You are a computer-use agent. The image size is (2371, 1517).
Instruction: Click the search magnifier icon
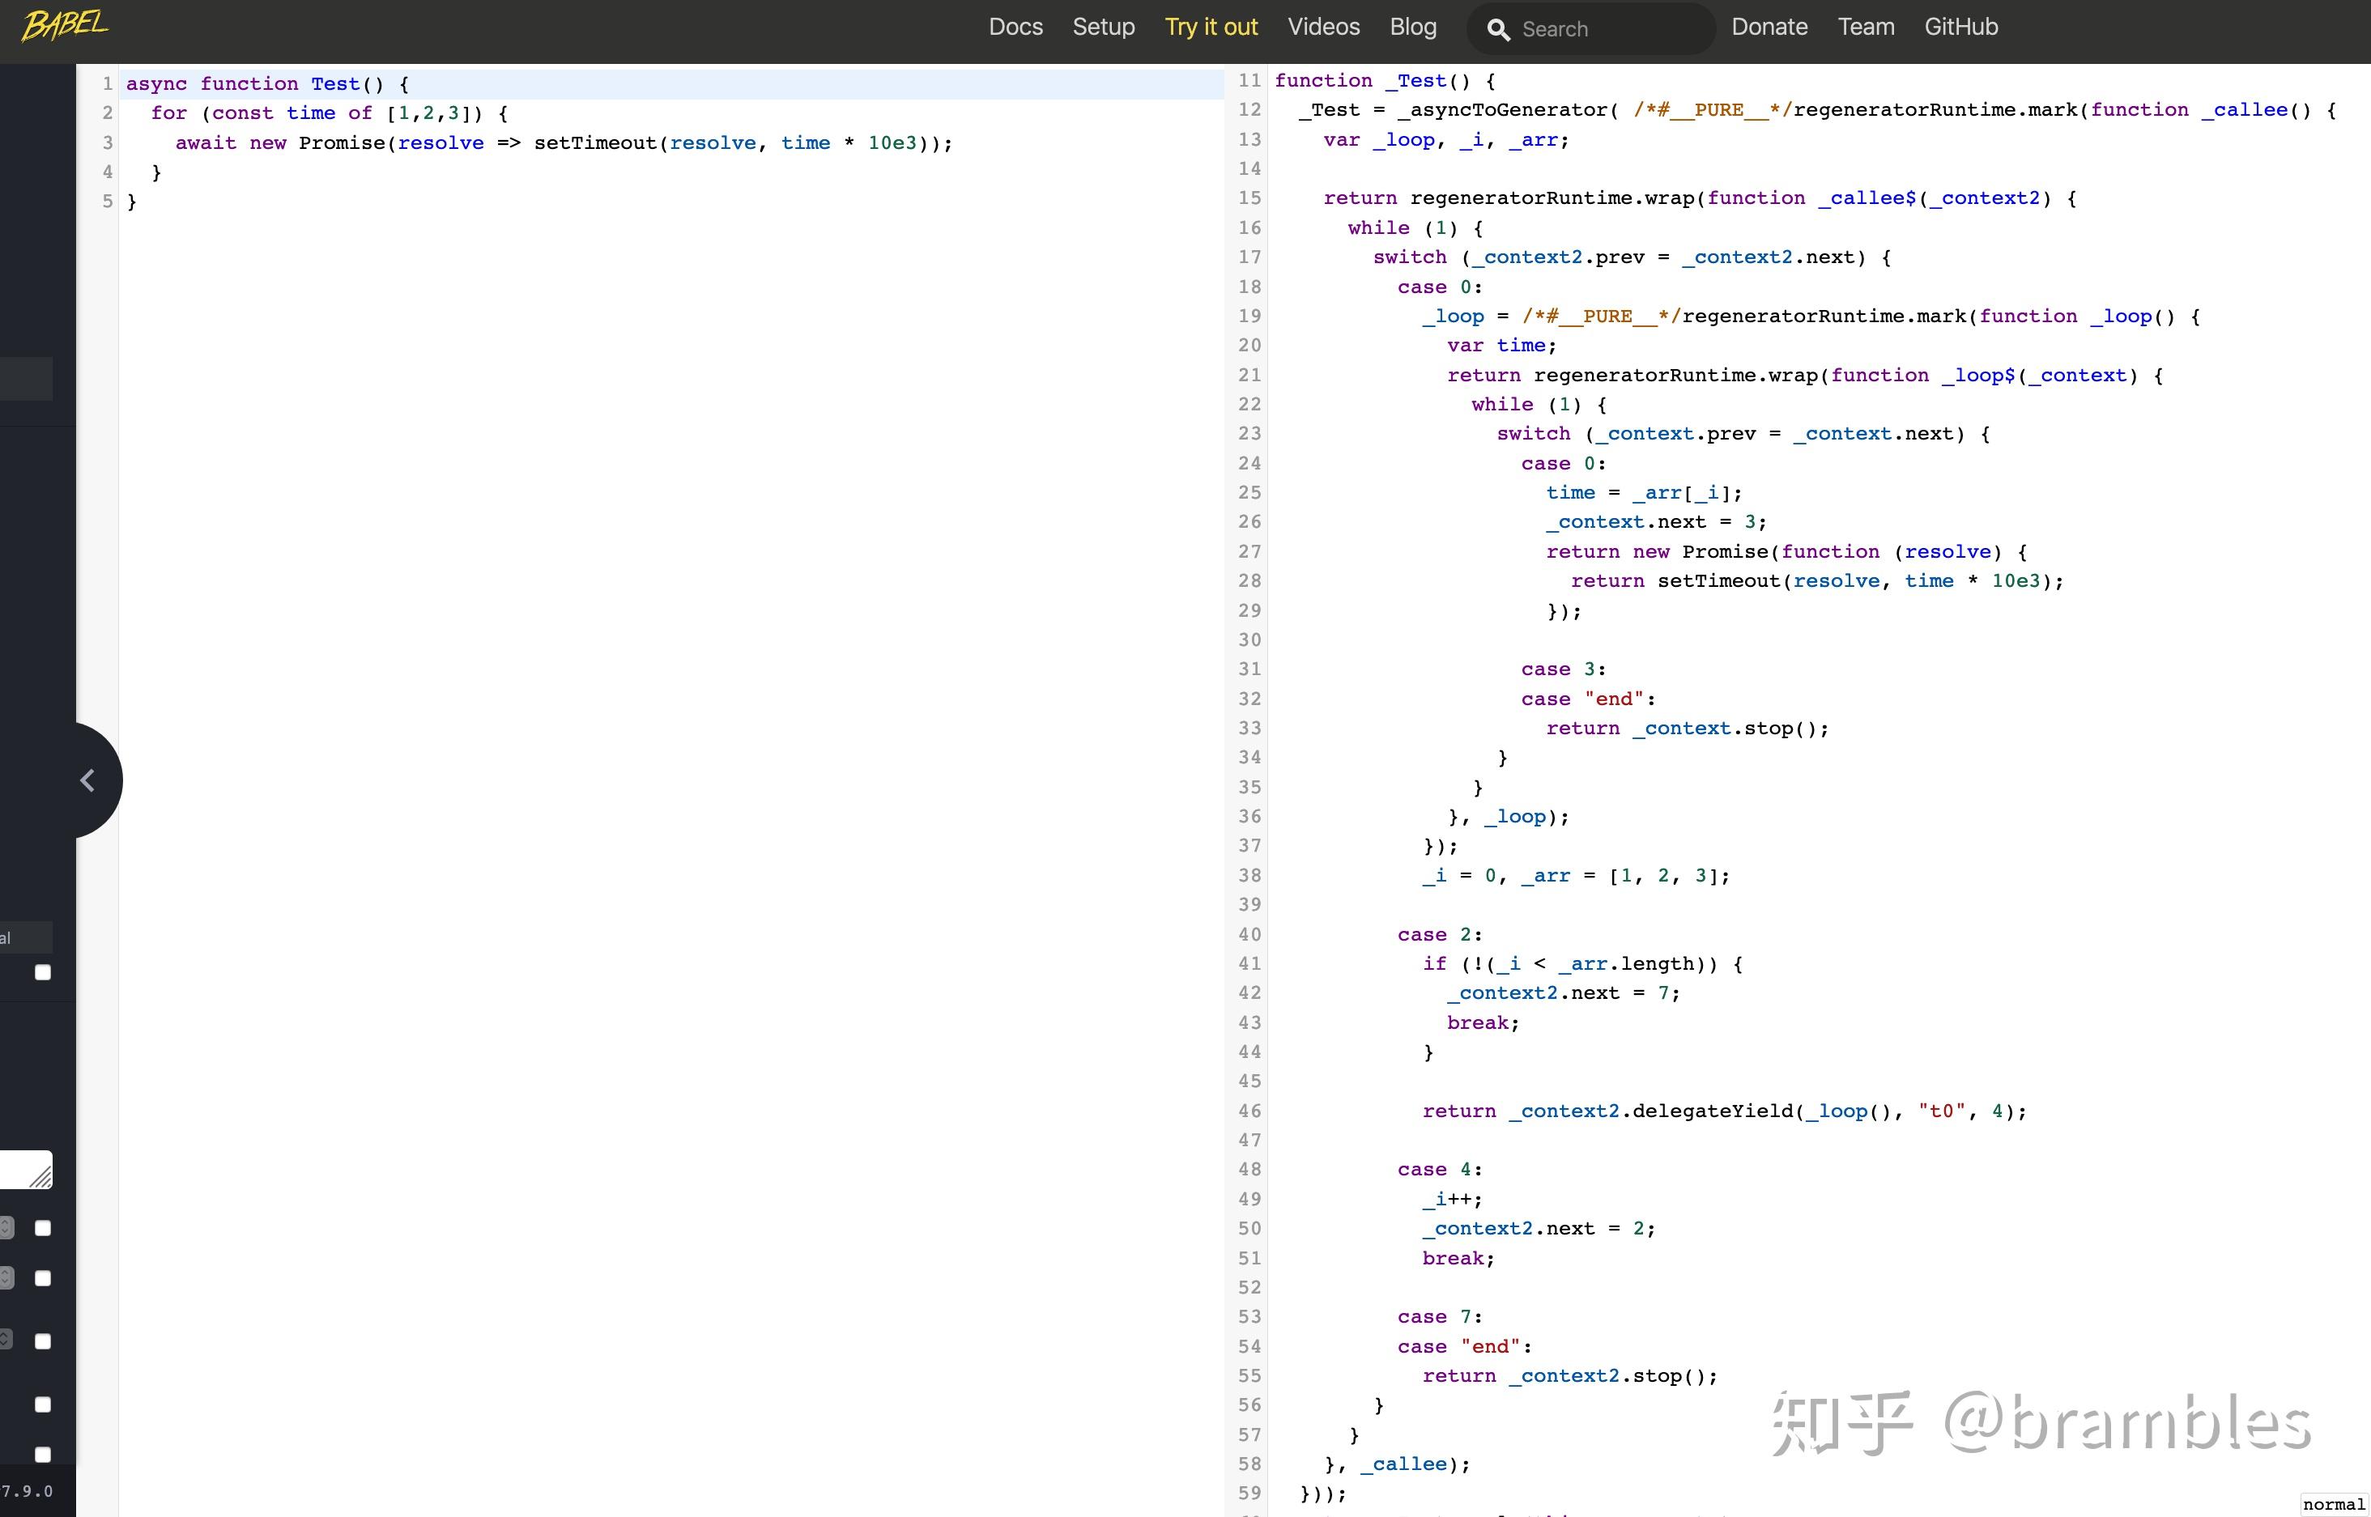pyautogui.click(x=1498, y=30)
